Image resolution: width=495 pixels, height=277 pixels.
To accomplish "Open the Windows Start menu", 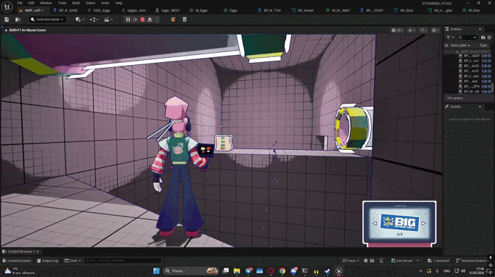I will (156, 271).
